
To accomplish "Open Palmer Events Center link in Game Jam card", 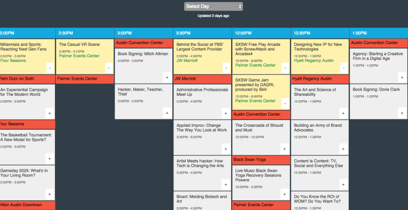I will (255, 101).
